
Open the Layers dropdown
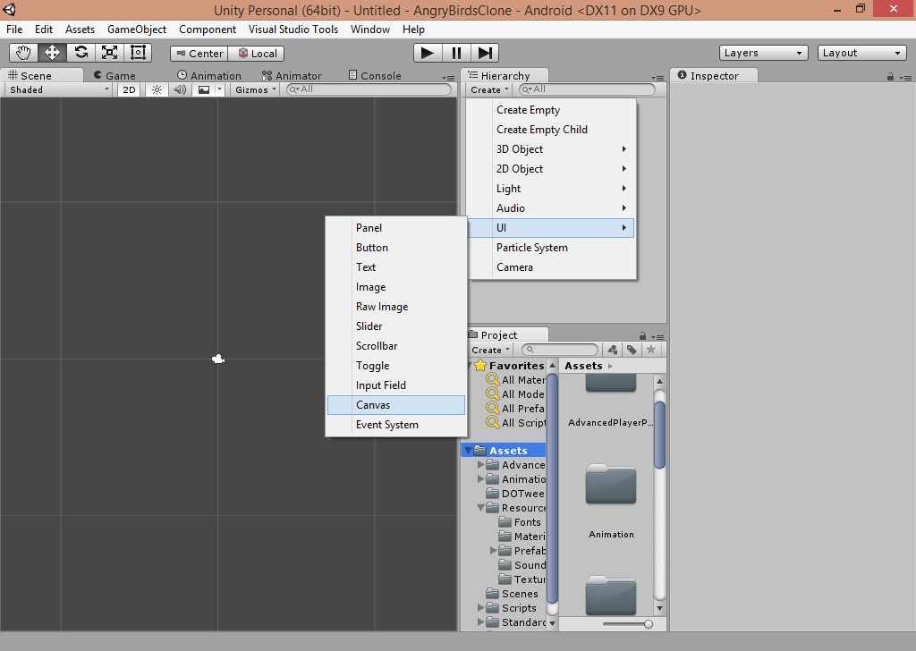764,53
